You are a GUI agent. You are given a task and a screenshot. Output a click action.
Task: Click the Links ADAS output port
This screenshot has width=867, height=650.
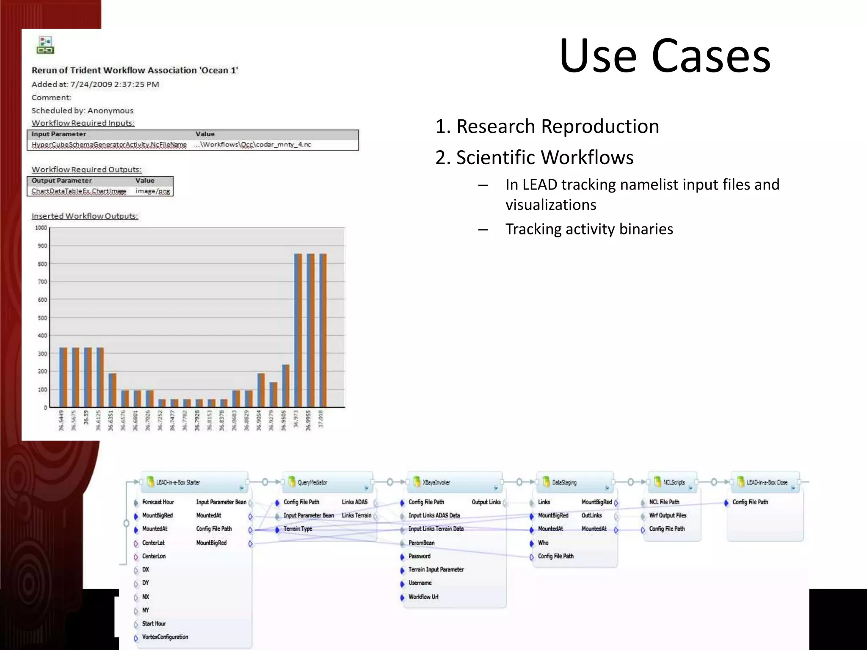(x=375, y=503)
